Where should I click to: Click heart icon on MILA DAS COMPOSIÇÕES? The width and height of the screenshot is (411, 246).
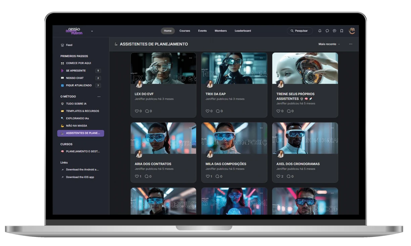click(x=207, y=176)
